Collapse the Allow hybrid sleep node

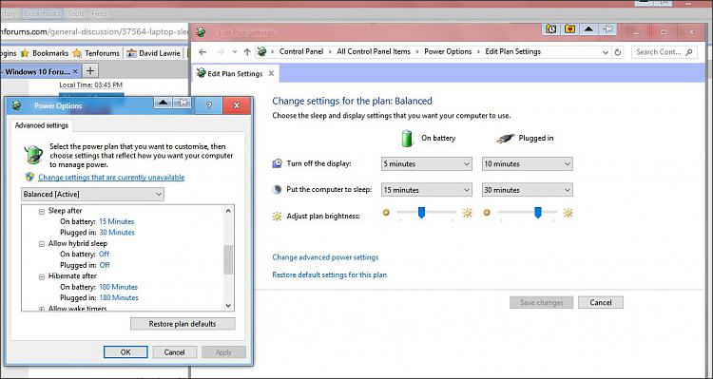[x=42, y=244]
